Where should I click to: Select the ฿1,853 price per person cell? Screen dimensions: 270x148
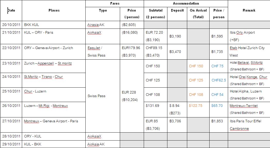coord(219,125)
